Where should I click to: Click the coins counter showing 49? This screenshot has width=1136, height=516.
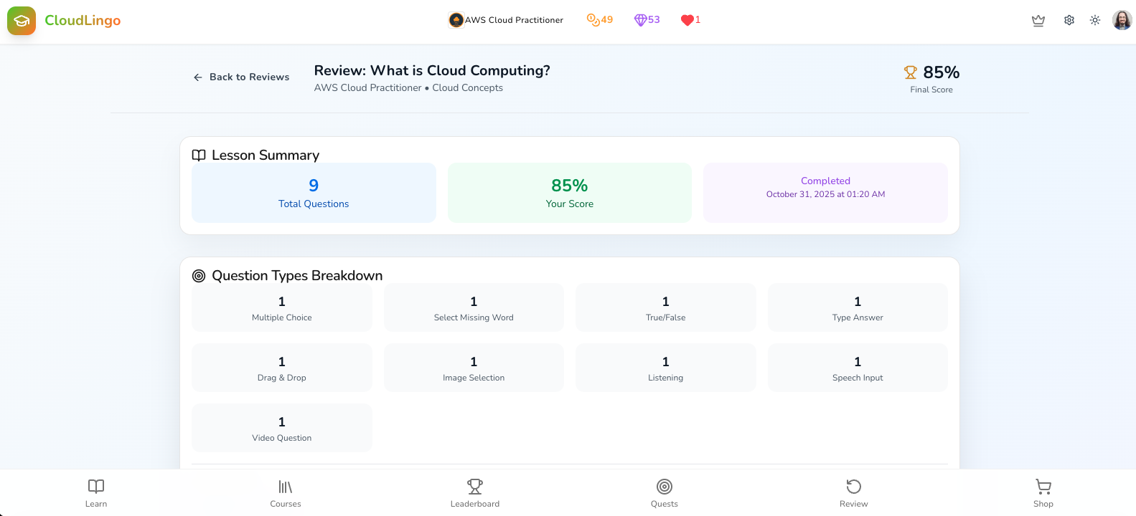click(x=600, y=20)
